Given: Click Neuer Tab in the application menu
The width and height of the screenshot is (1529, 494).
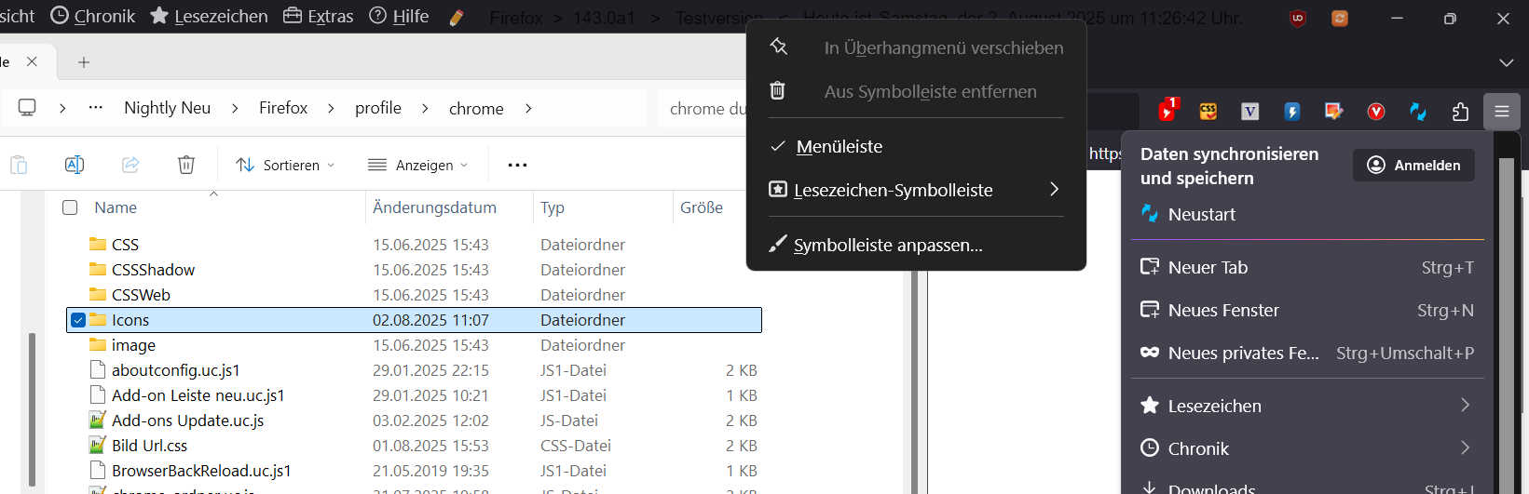Looking at the screenshot, I should 1208,268.
